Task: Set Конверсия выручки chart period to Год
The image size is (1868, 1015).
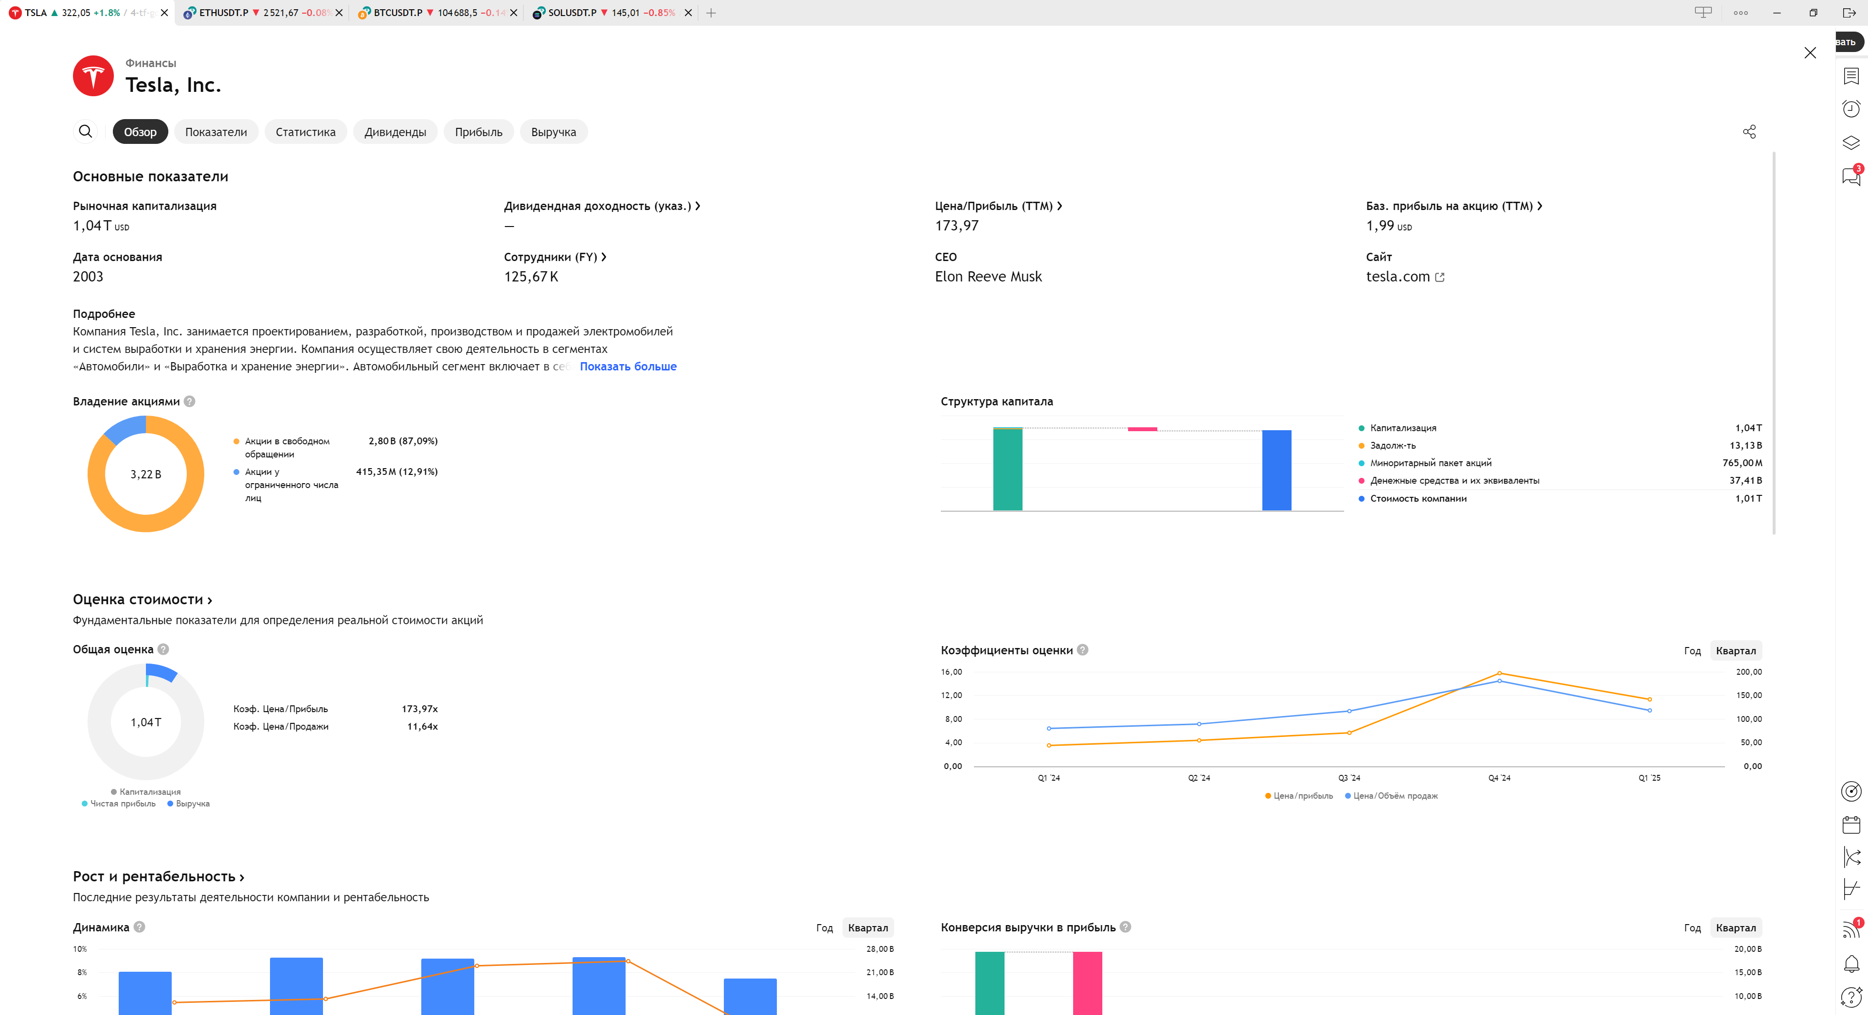Action: (1692, 927)
